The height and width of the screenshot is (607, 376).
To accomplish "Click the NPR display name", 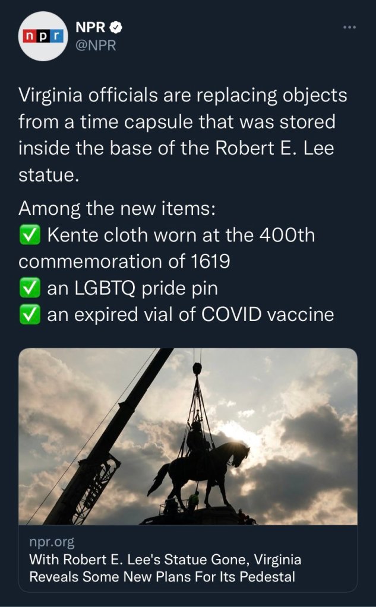I will (91, 27).
